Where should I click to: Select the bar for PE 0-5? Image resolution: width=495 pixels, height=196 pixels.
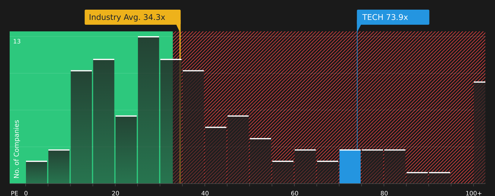coord(37,172)
